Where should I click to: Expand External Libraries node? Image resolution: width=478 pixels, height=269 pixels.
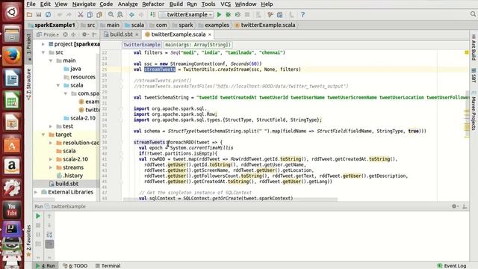point(36,192)
